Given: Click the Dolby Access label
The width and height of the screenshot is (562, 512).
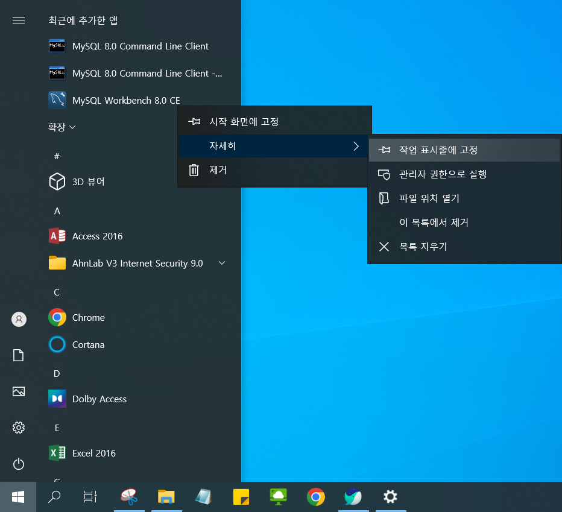Looking at the screenshot, I should click(x=99, y=399).
